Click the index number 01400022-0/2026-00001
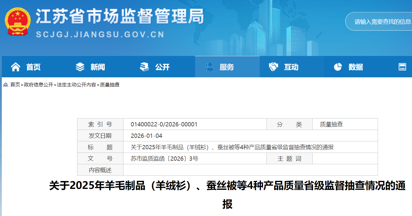Viewport: 412px width, 216px height. (x=164, y=124)
